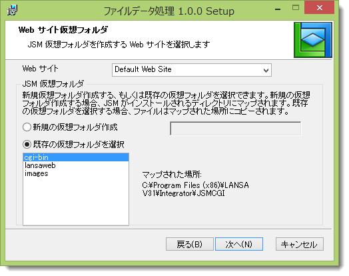349x276 pixels.
Task: Click the ファイルデータ処理 1.0.0 Setup title bar
Action: [x=169, y=11]
